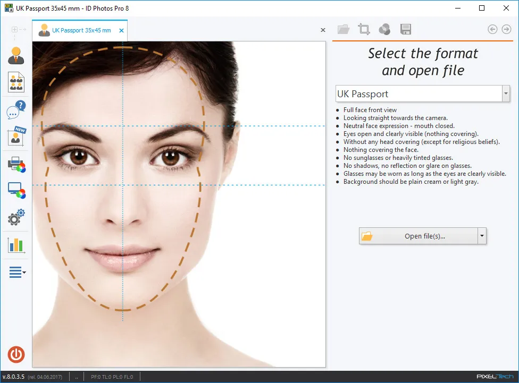Click the forward navigation arrow
The height and width of the screenshot is (383, 519).
tap(505, 29)
